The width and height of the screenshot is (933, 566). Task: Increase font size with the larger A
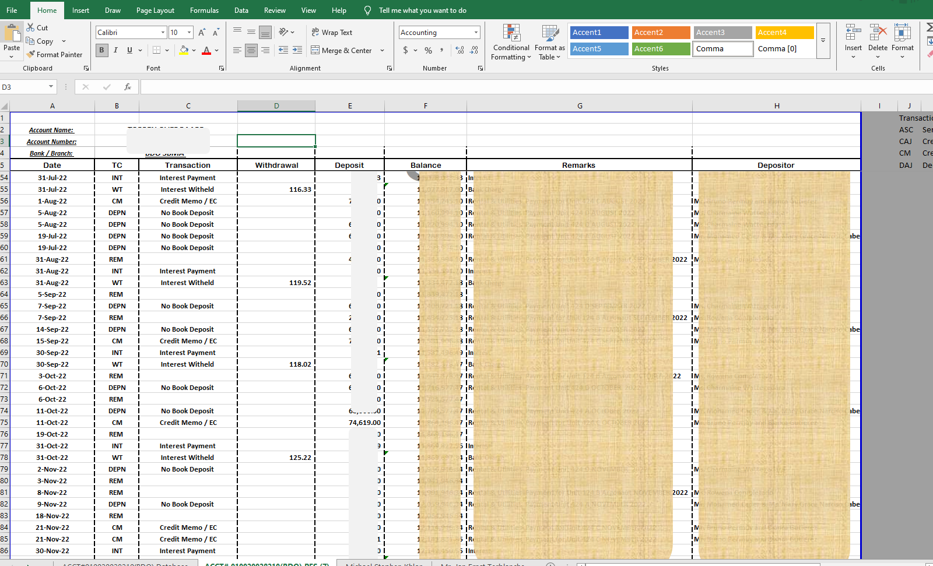[202, 33]
